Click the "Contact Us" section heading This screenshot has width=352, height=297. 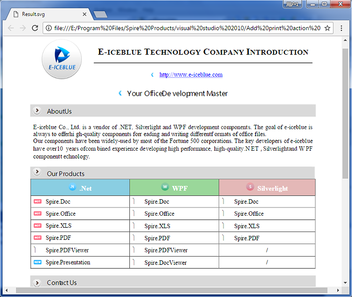(x=62, y=283)
